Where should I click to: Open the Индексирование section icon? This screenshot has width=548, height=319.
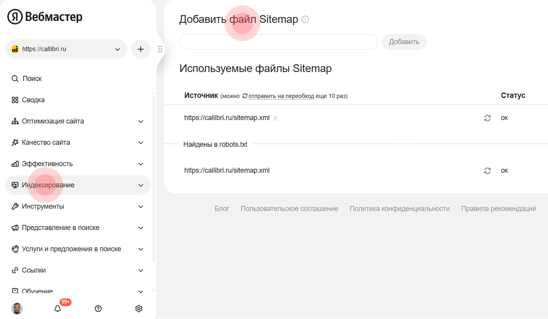pos(15,185)
